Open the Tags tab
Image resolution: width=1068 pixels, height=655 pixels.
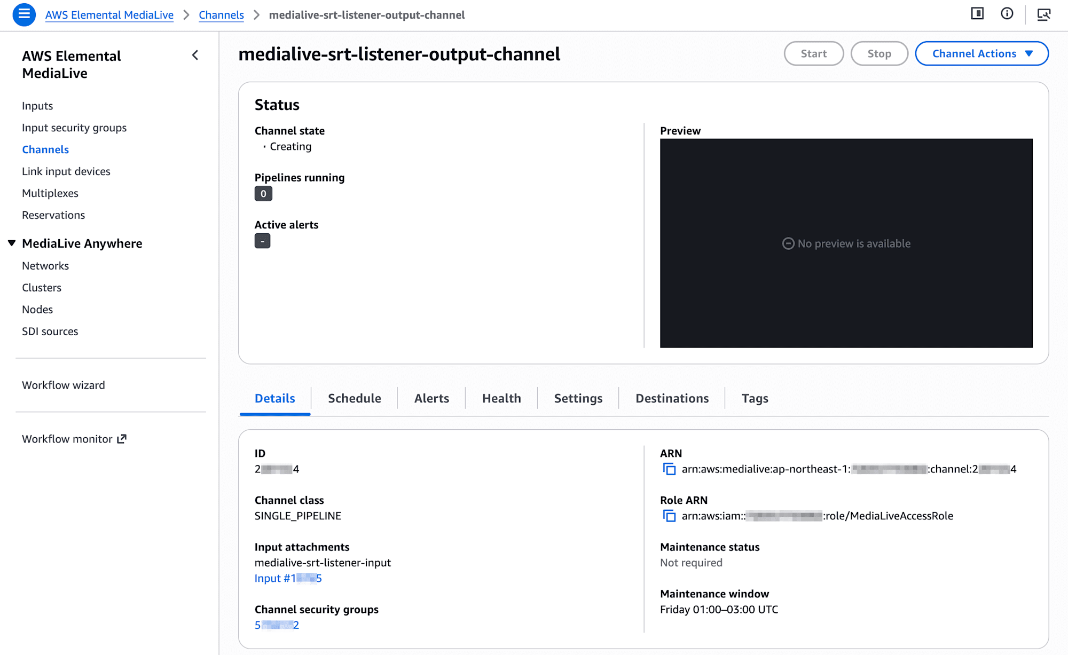[x=755, y=398]
